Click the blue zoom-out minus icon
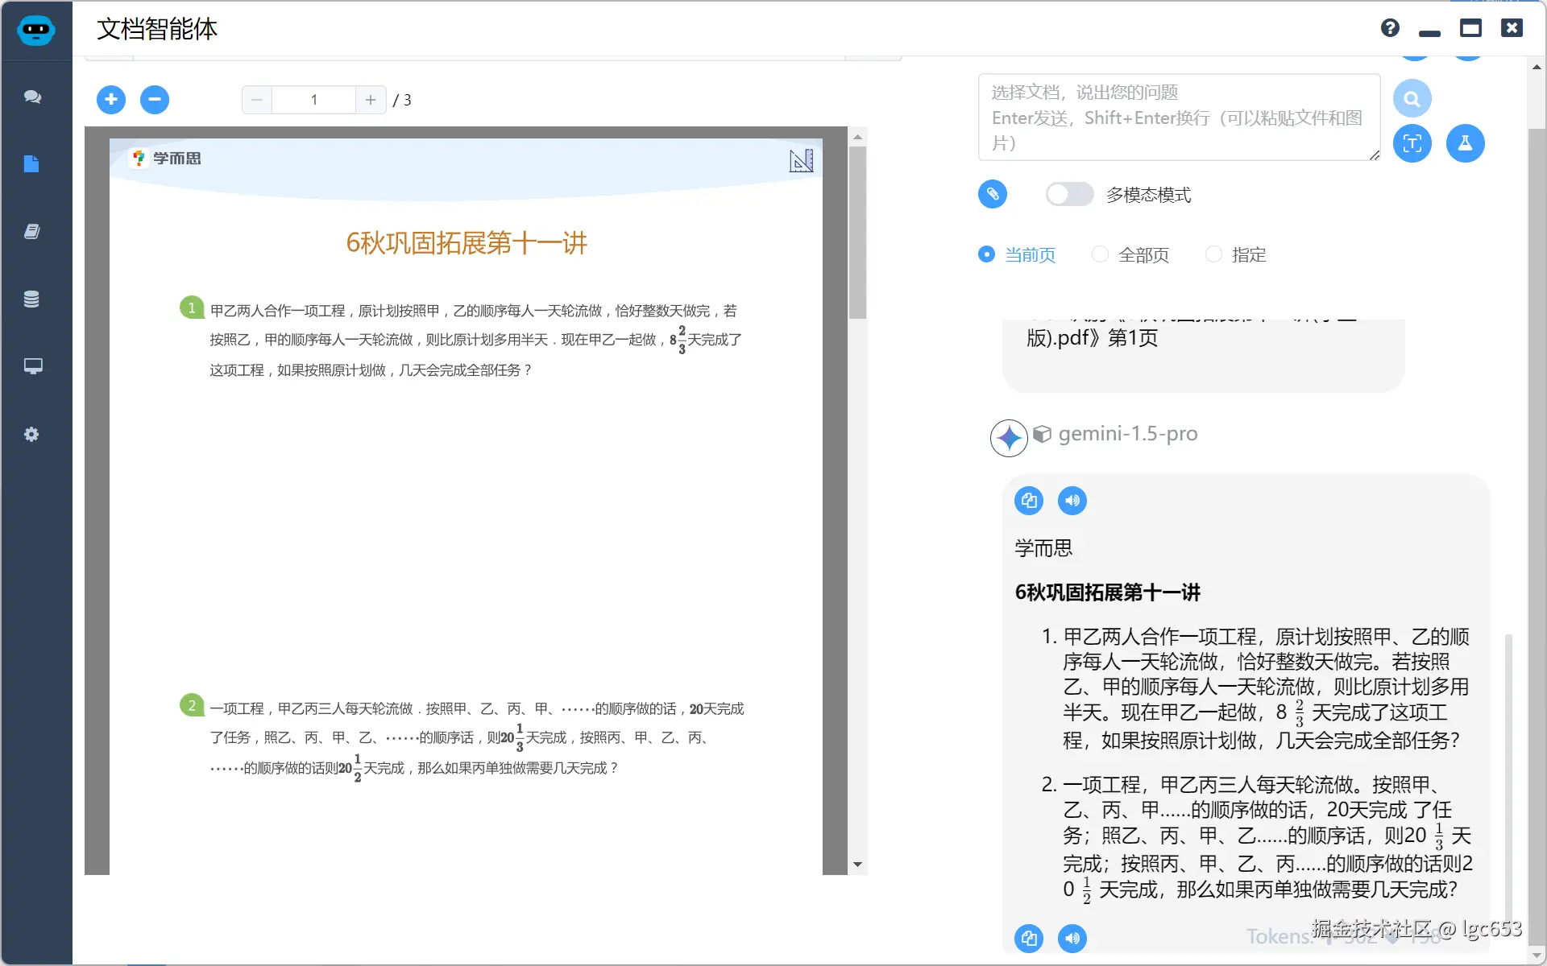Screen dimensions: 1547x966 155,100
